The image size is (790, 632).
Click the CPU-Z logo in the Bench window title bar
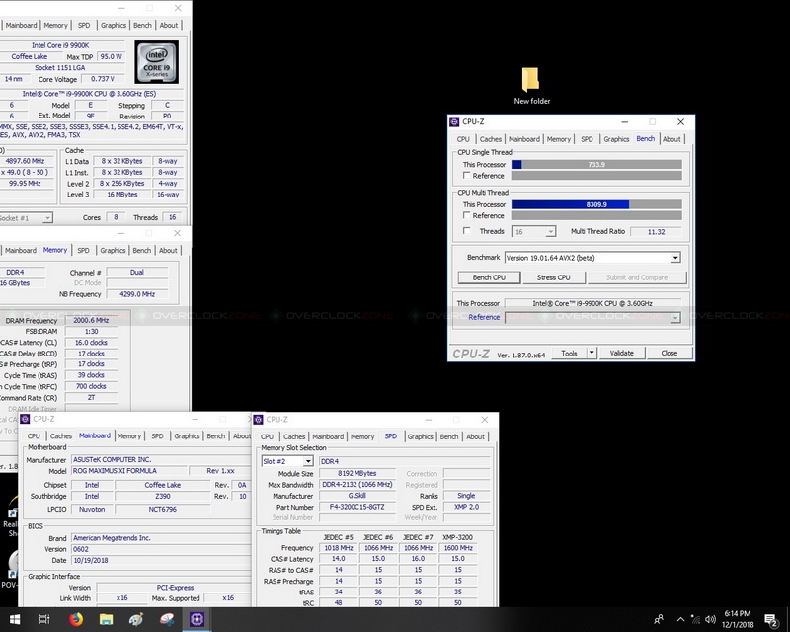tap(454, 122)
